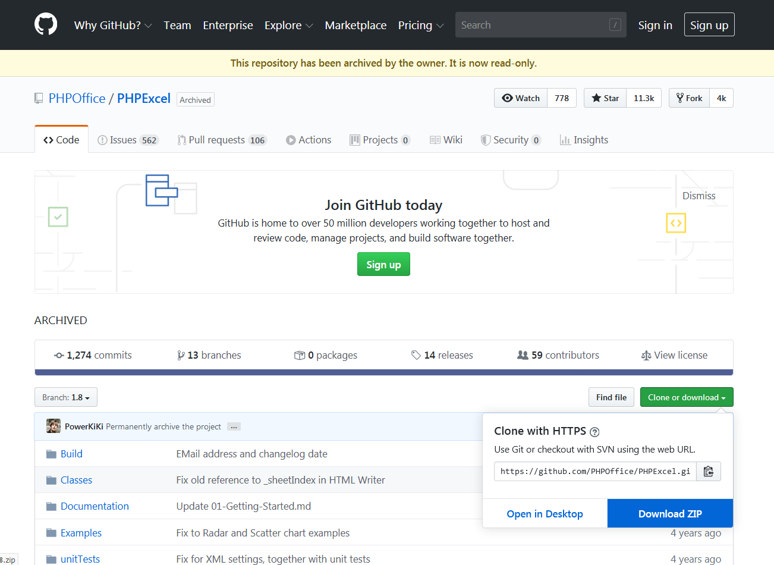View the 4k forks count
Image resolution: width=774 pixels, height=565 pixels.
(x=721, y=98)
